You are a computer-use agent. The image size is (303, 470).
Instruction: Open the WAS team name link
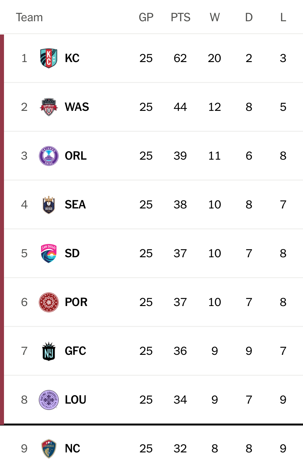77,107
